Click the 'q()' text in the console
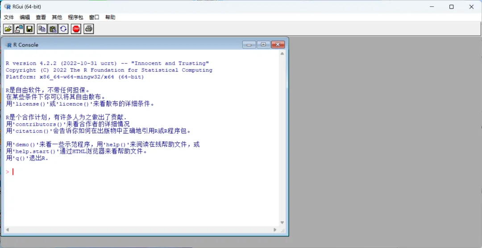Image resolution: width=482 pixels, height=248 pixels. point(20,159)
